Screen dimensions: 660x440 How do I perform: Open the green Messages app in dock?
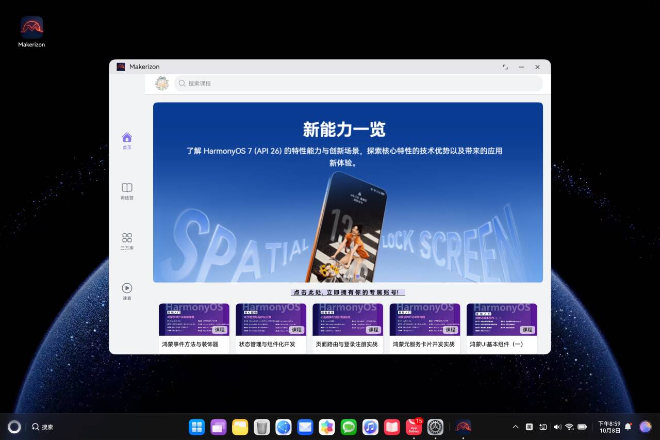(349, 427)
